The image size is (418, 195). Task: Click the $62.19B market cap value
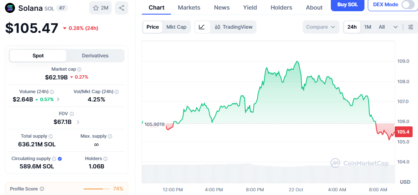(56, 77)
